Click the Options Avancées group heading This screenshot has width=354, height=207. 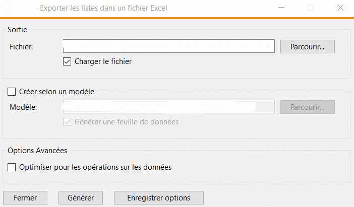38,150
